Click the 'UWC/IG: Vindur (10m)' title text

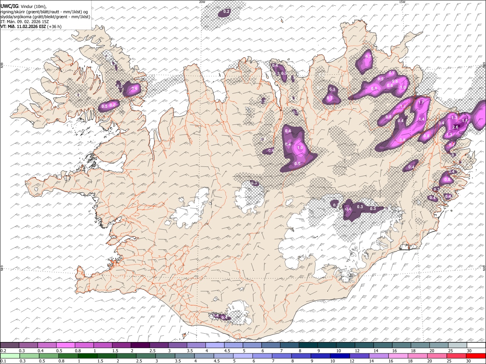24,6
